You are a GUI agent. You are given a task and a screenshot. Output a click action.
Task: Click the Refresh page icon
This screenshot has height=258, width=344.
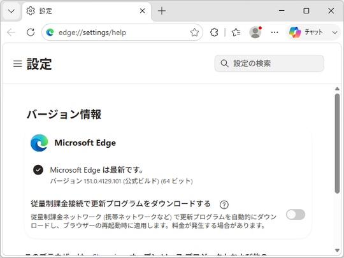(31, 32)
